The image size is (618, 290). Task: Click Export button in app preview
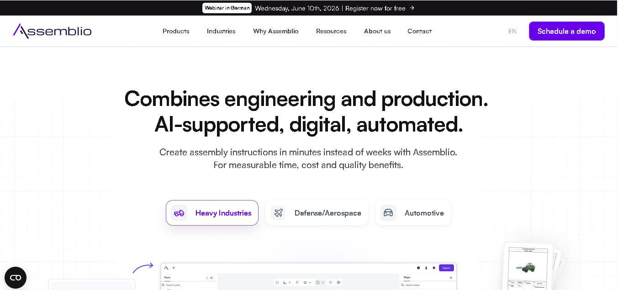pyautogui.click(x=446, y=268)
